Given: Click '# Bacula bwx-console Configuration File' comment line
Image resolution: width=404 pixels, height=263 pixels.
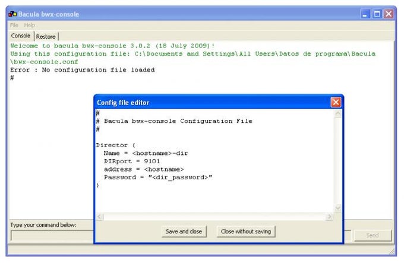Looking at the screenshot, I should [x=174, y=121].
